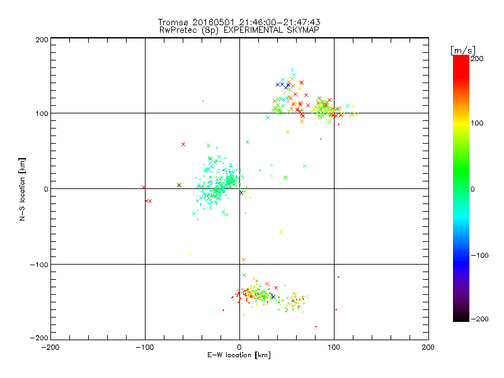Image resolution: width=504 pixels, height=378 pixels.
Task: Click the colorbar value '0'
Action: [472, 189]
